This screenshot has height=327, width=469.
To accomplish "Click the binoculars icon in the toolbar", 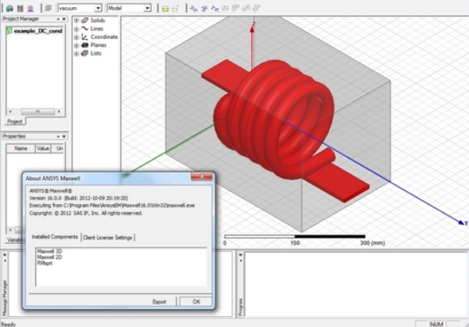I will click(x=9, y=8).
